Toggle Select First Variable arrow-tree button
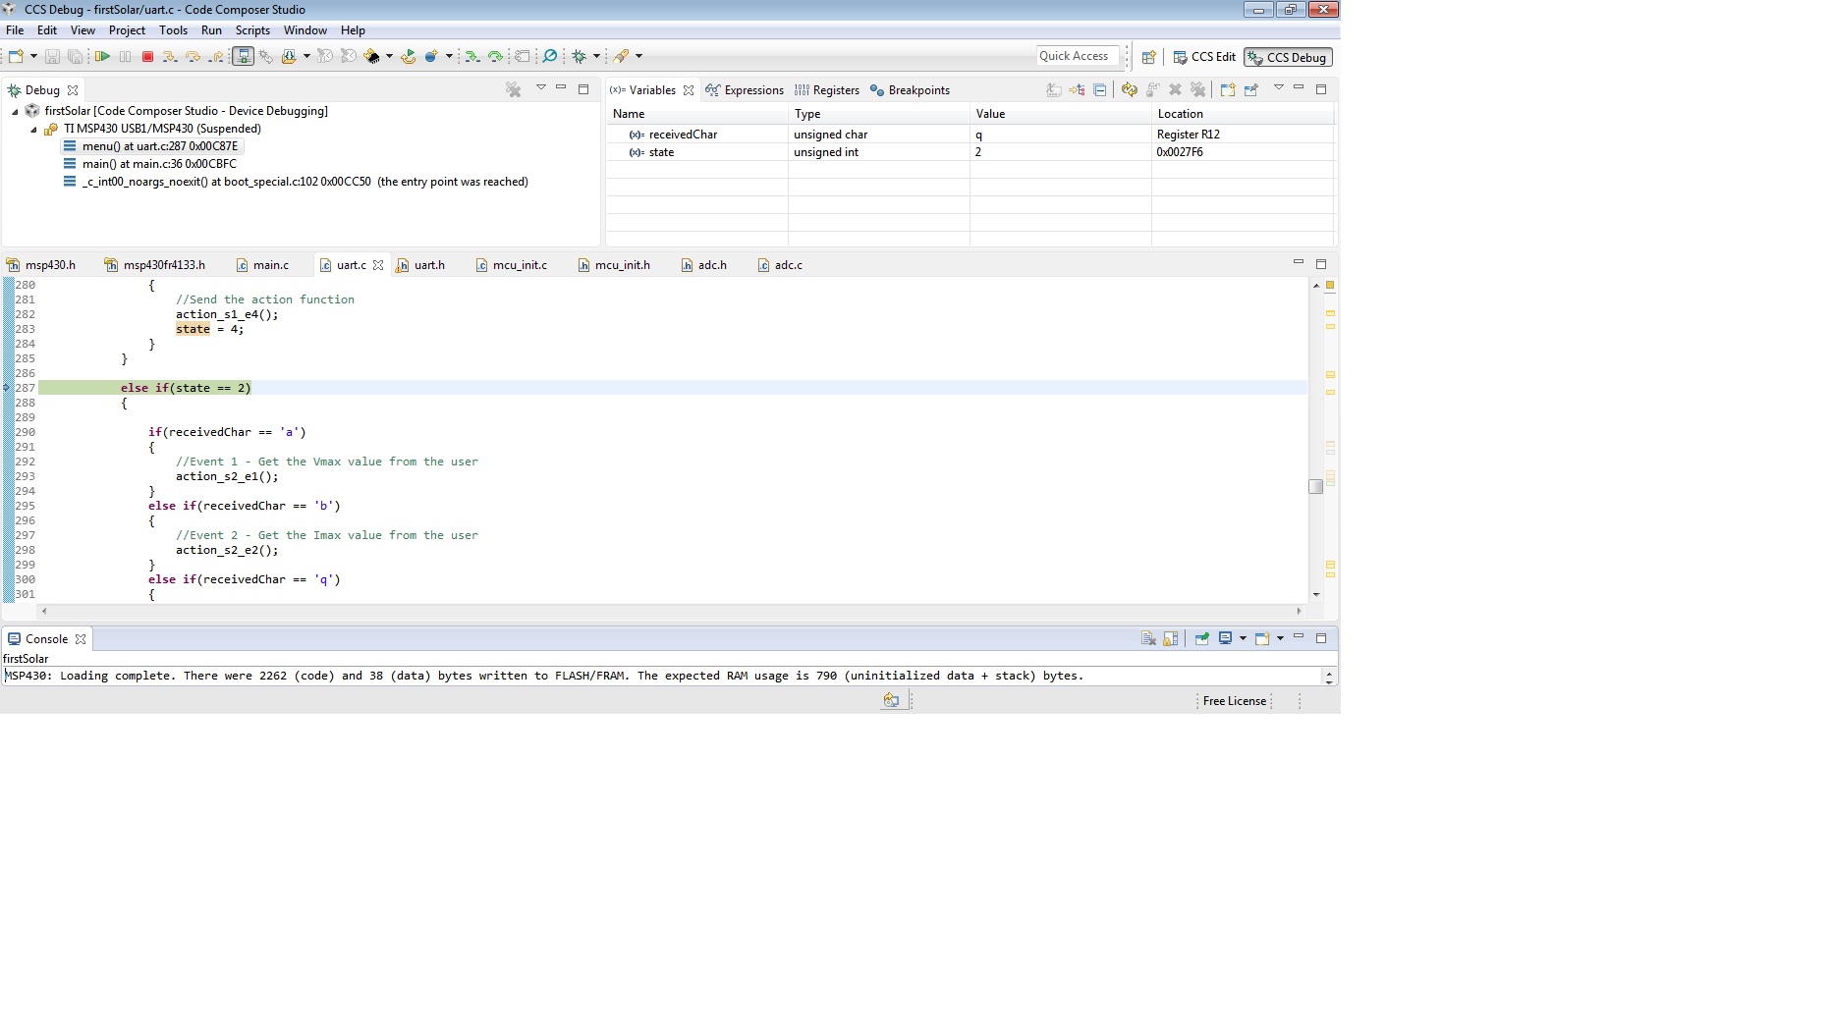The height and width of the screenshot is (1033, 1829). click(1078, 89)
